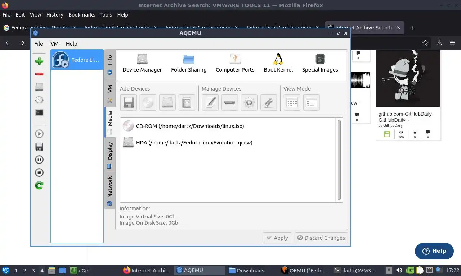Close the Internet Archive Search tab
The height and width of the screenshot is (276, 461).
(399, 28)
